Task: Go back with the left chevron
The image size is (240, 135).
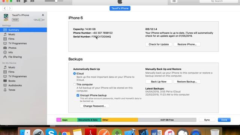Action: click(5, 8)
